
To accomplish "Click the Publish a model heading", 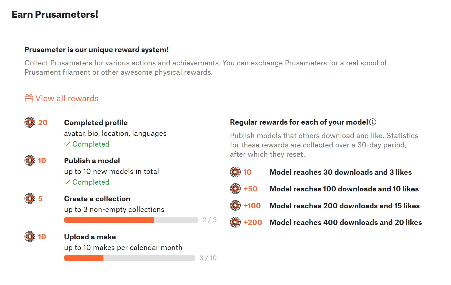I will pos(92,161).
